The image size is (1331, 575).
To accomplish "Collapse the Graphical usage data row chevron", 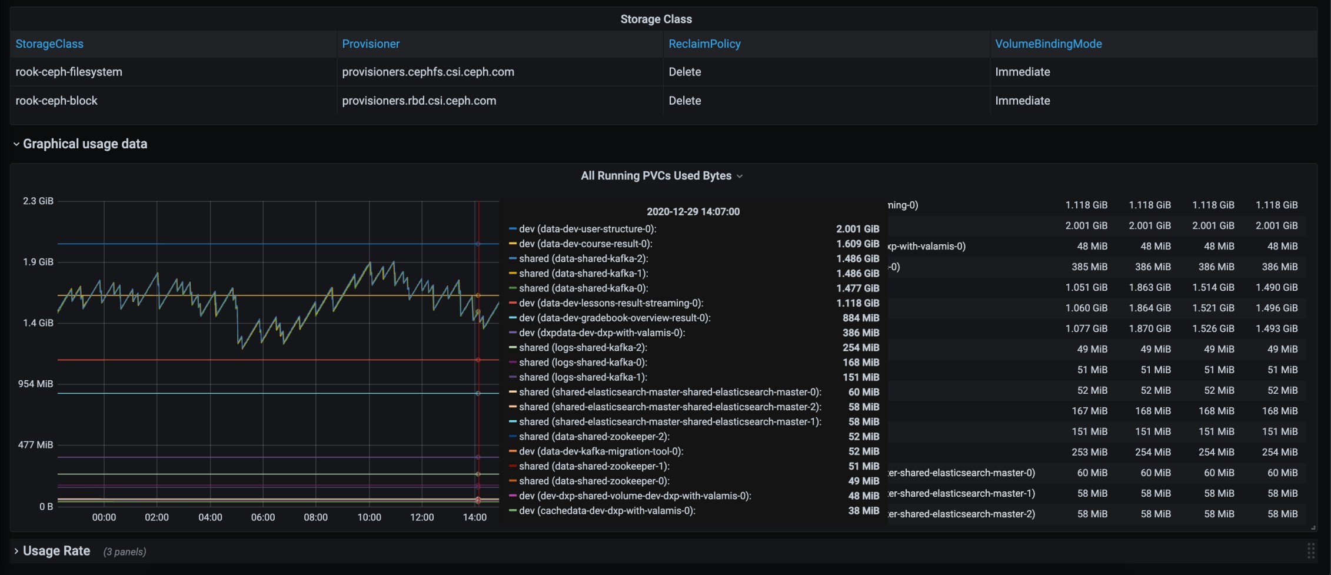I will click(16, 144).
